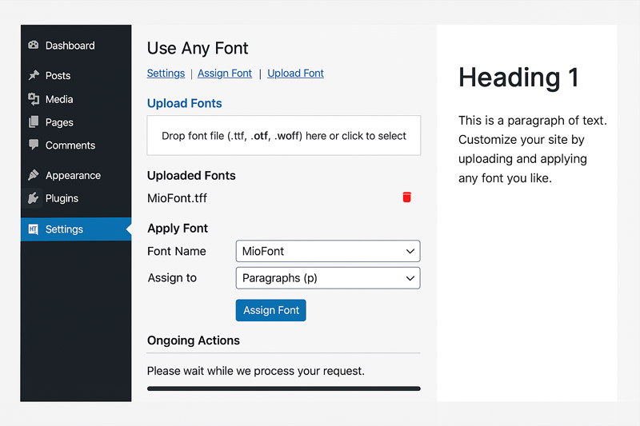Click the Settings sidebar icon
640x426 pixels.
point(34,229)
